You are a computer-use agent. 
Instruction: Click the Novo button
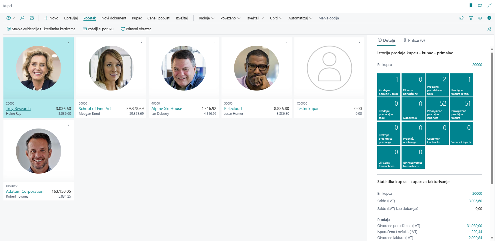click(51, 18)
